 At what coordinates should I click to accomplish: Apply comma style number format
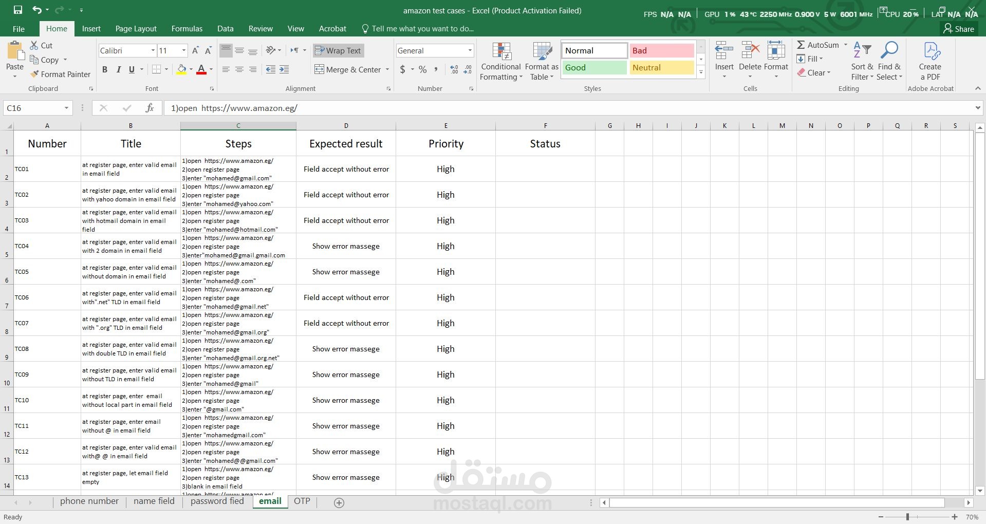[436, 69]
